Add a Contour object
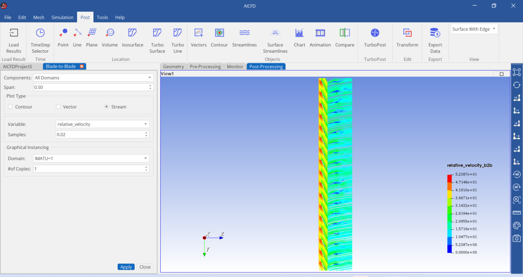The width and height of the screenshot is (523, 277). point(219,38)
